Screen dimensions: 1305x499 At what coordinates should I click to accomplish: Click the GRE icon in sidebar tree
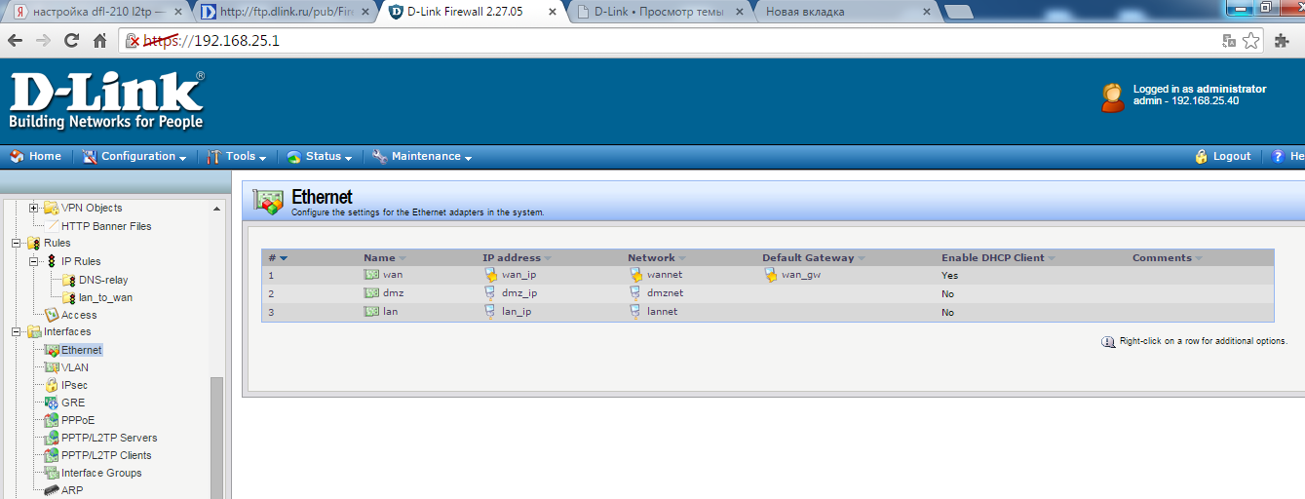click(52, 403)
